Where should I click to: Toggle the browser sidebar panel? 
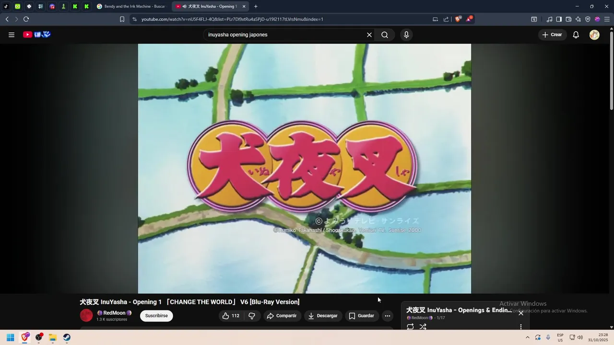pyautogui.click(x=559, y=19)
